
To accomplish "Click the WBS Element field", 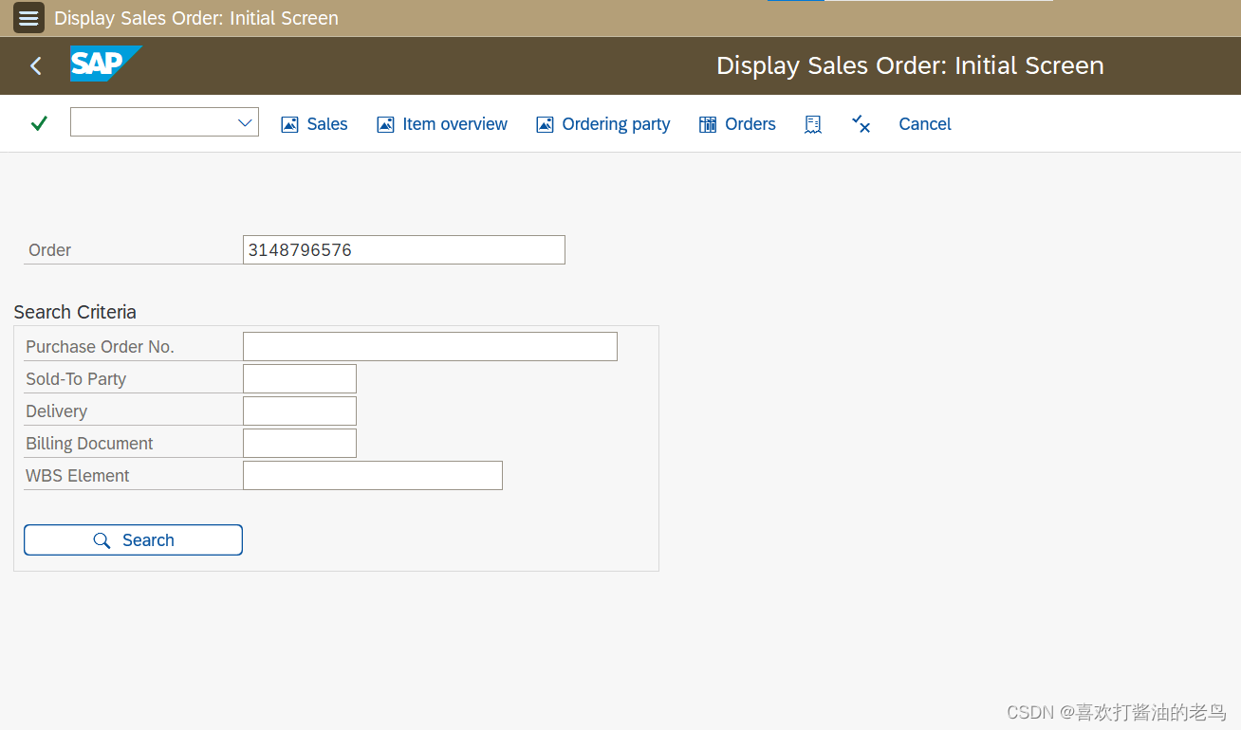I will tap(373, 476).
